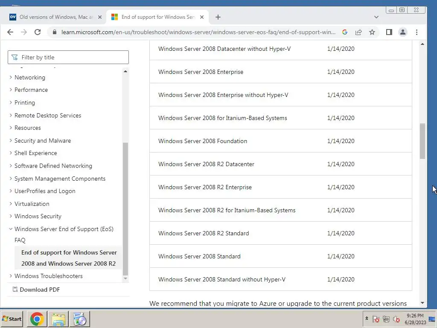Click the sidebar scrollbar thumb
Viewport: 437px width, 328px height.
point(125,208)
